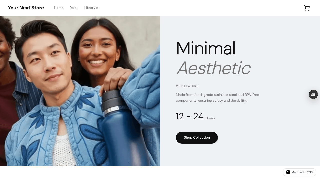The image size is (320, 180).
Task: Click the Your Next Store logo
Action: 26,8
